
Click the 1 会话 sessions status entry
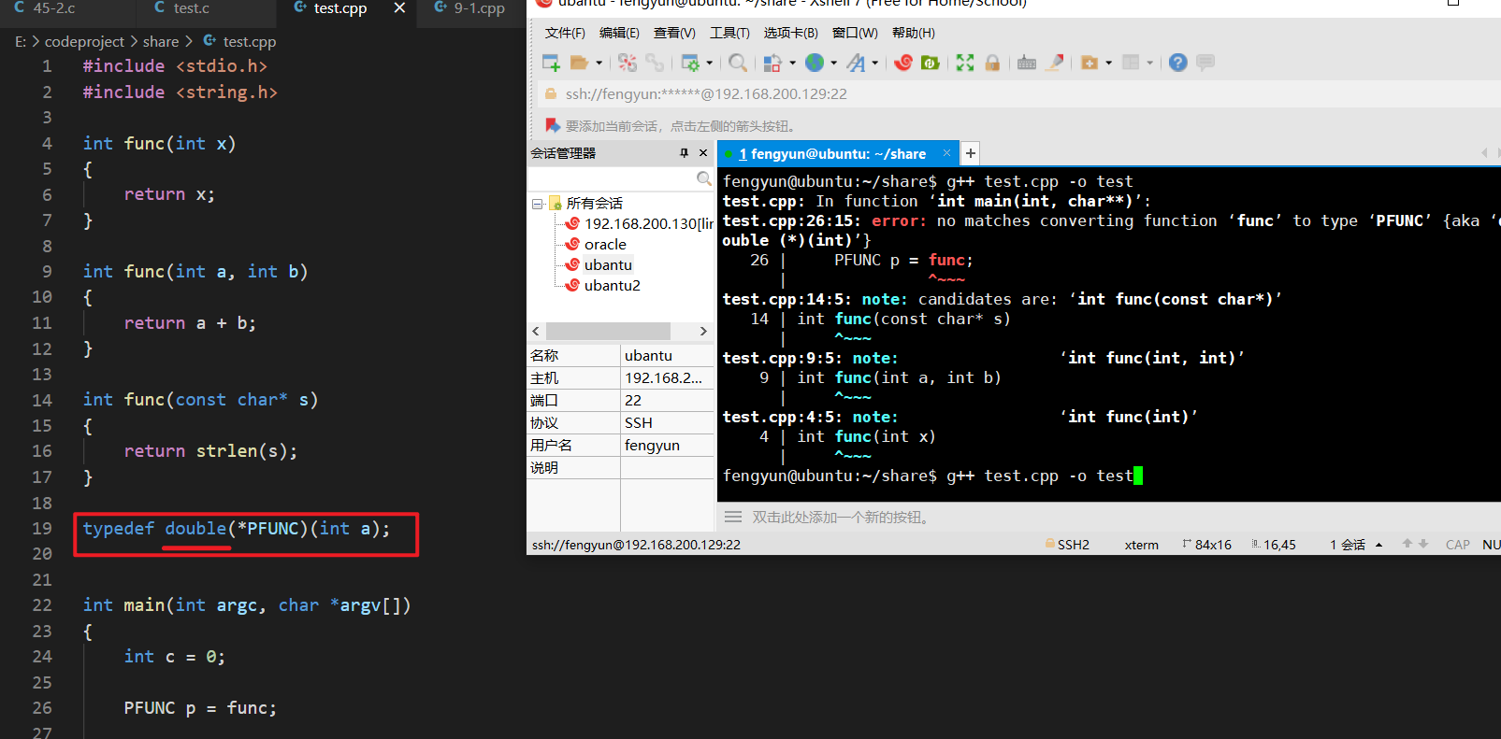click(1348, 545)
